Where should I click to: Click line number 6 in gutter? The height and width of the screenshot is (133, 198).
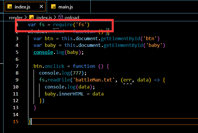(x=17, y=59)
